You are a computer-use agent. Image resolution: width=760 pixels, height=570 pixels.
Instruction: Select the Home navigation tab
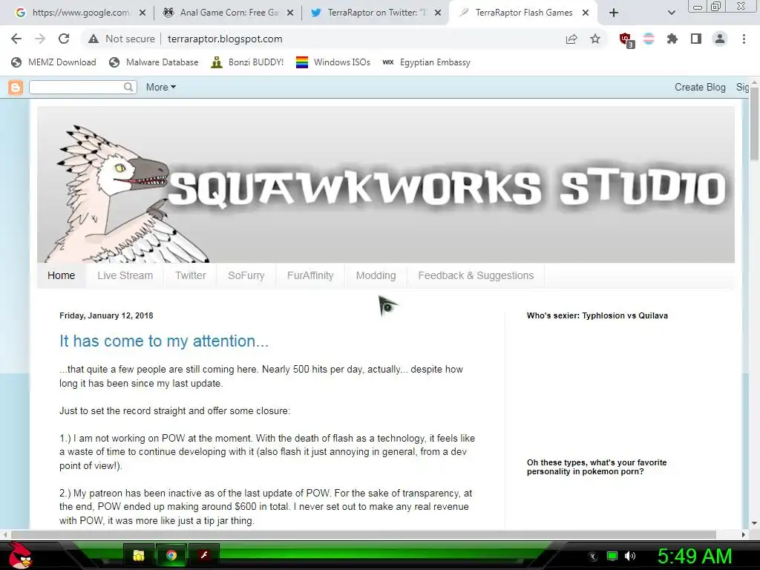click(x=61, y=275)
